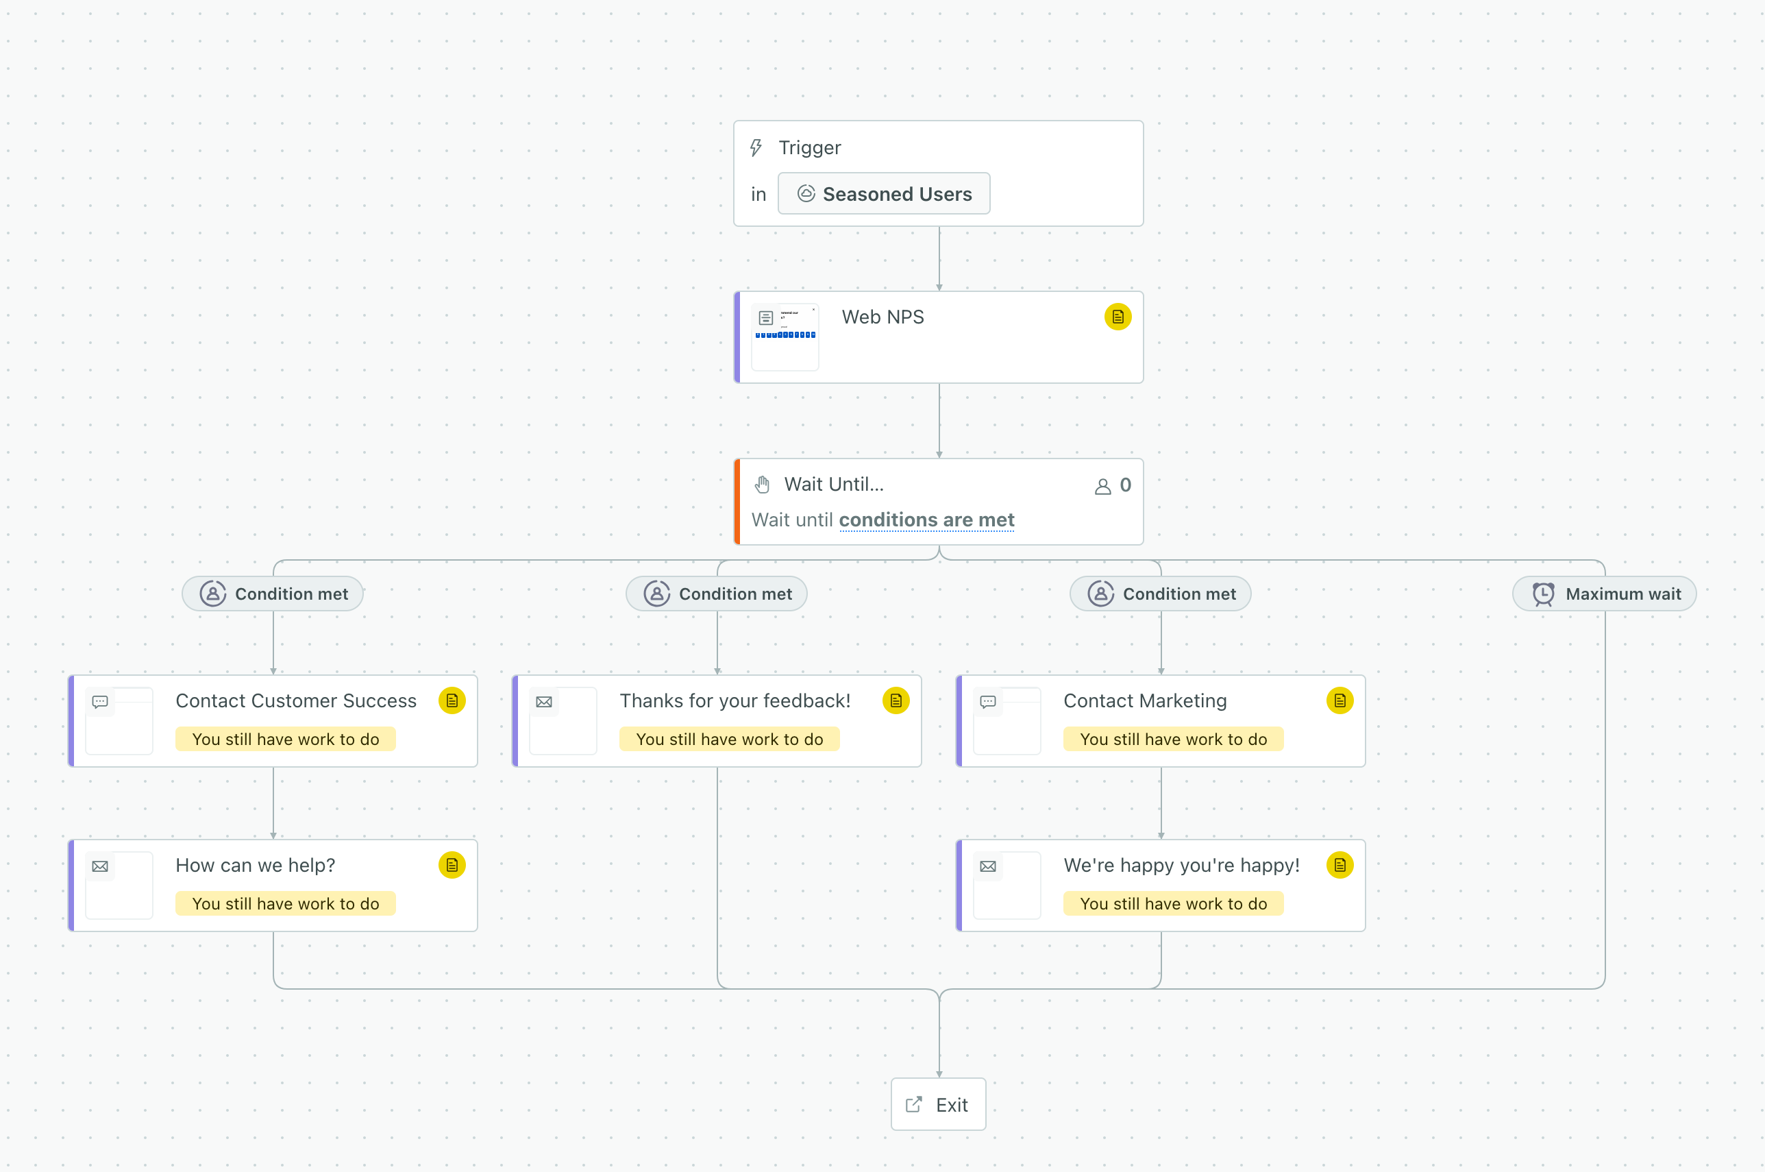Select the Web NPS step title
Screen dimensions: 1765x1172
click(x=882, y=317)
